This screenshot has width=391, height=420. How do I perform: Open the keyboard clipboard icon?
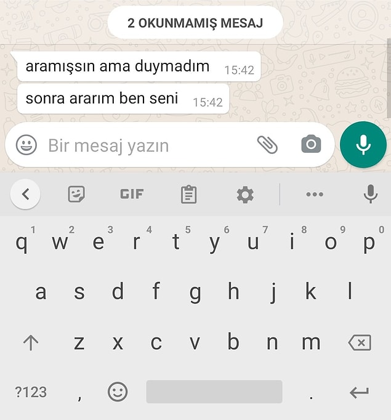[x=189, y=194]
